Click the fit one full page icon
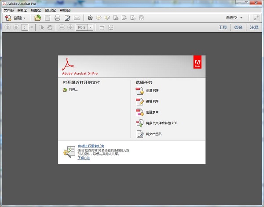 [x=110, y=27]
